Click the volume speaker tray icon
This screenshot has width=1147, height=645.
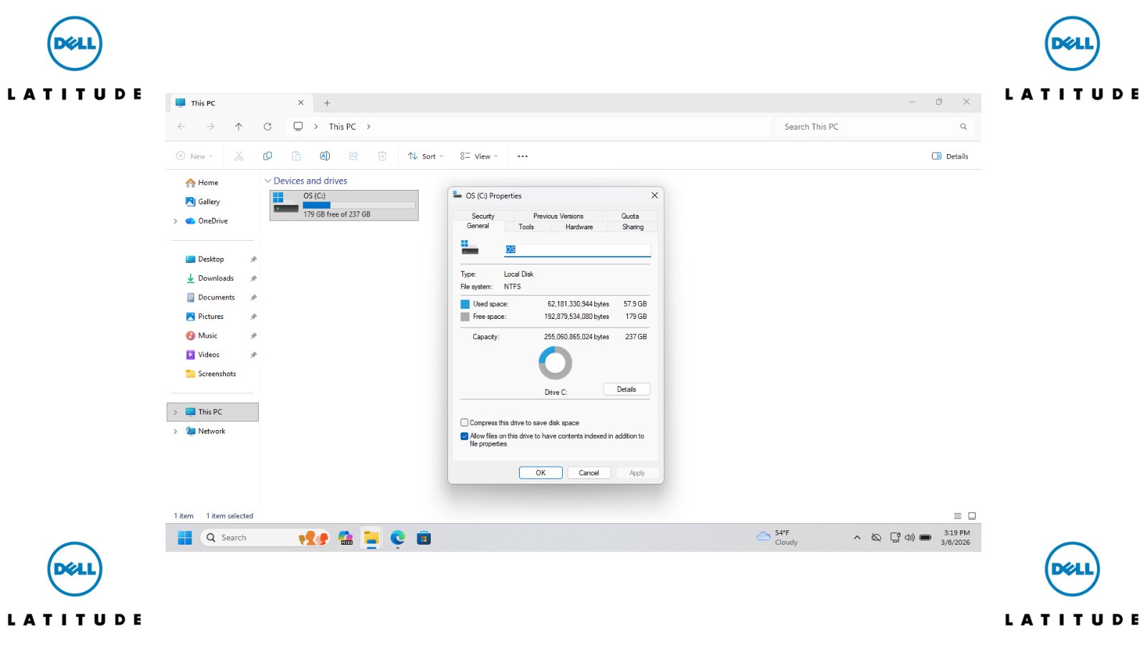910,537
